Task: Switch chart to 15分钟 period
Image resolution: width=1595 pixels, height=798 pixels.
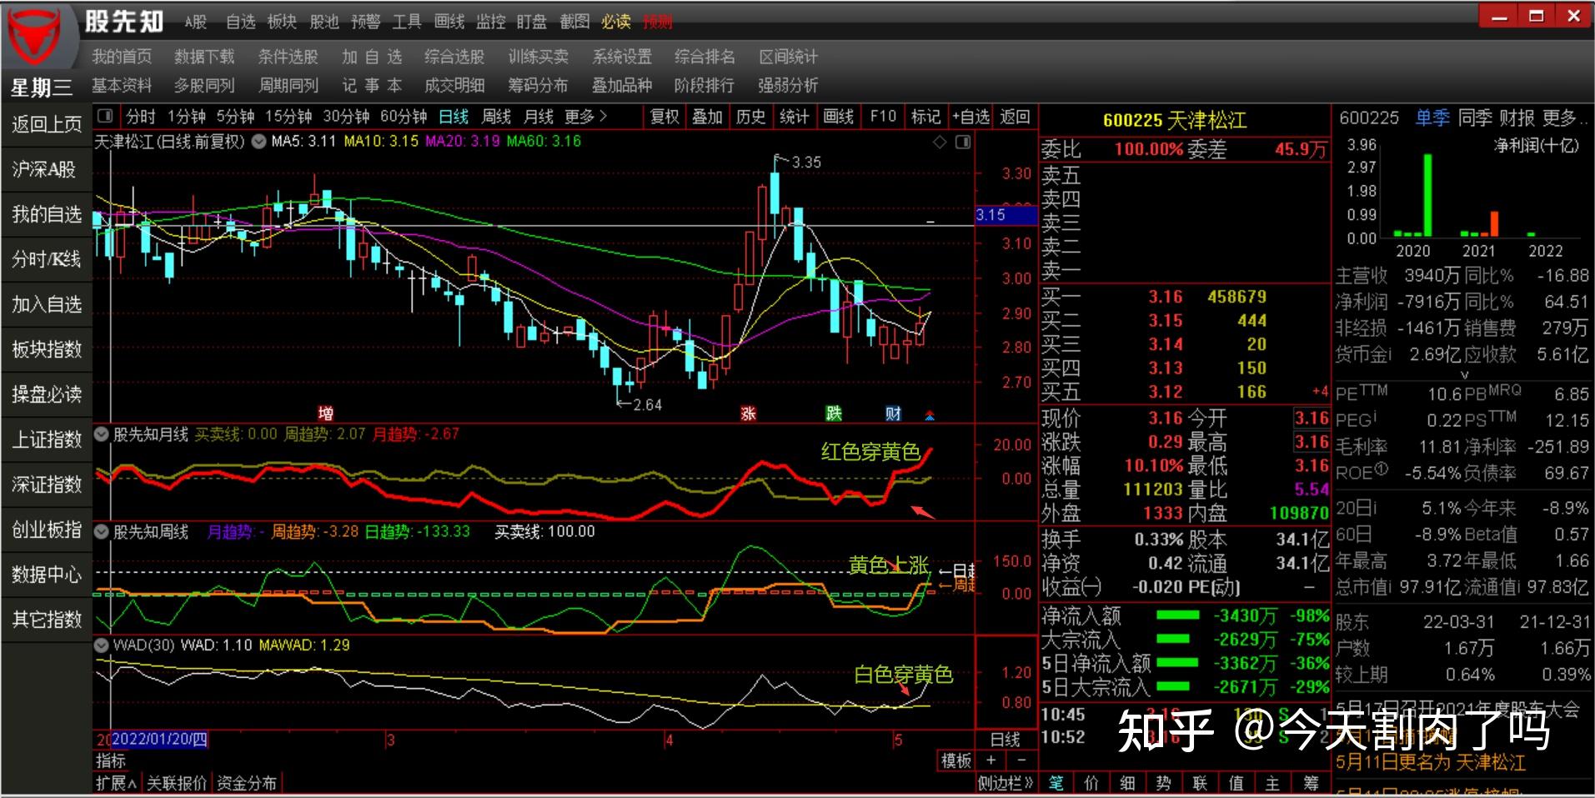Action: click(x=288, y=117)
